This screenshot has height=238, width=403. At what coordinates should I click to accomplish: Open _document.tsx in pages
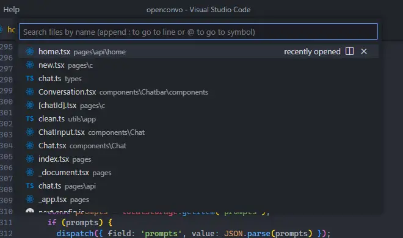coord(198,172)
